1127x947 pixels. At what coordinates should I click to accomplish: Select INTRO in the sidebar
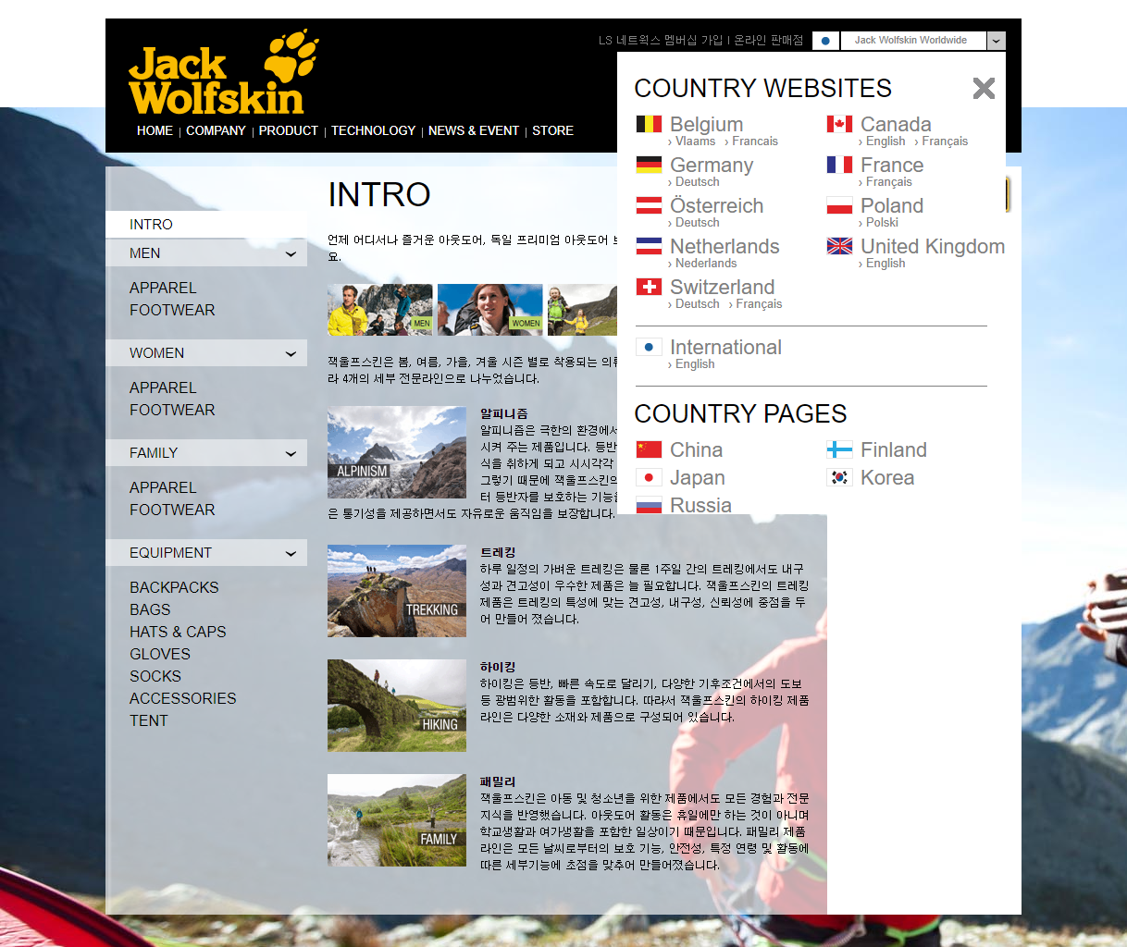(205, 225)
